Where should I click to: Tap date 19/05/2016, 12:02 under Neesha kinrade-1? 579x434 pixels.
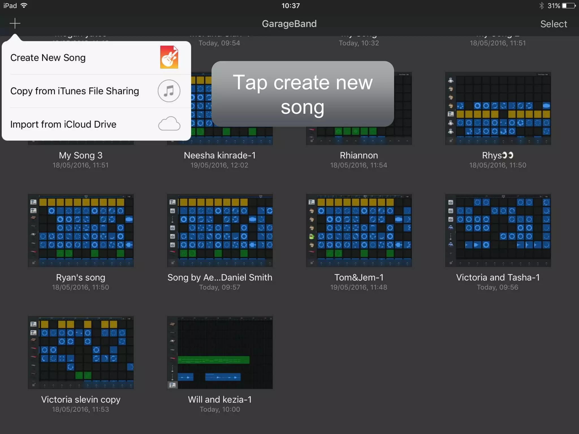tap(220, 165)
